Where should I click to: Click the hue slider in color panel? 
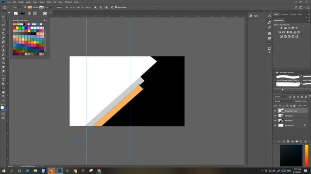point(307,156)
